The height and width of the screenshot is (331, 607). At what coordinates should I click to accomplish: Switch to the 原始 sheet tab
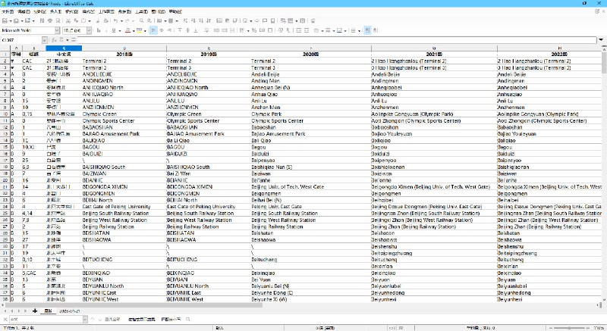(x=48, y=311)
